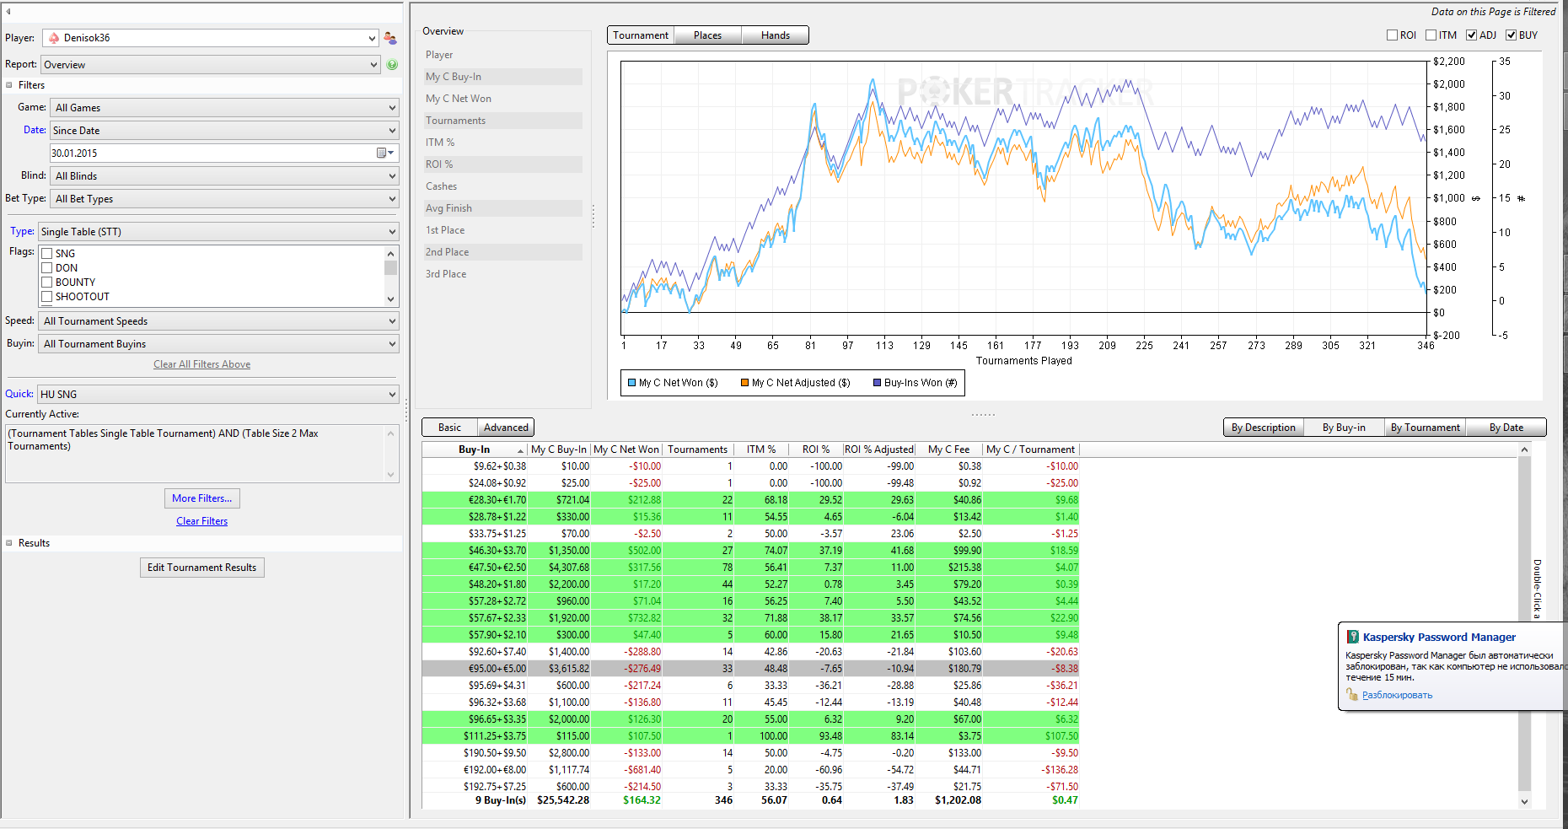Collapse the left panel with the top arrow
The width and height of the screenshot is (1568, 829).
8,11
